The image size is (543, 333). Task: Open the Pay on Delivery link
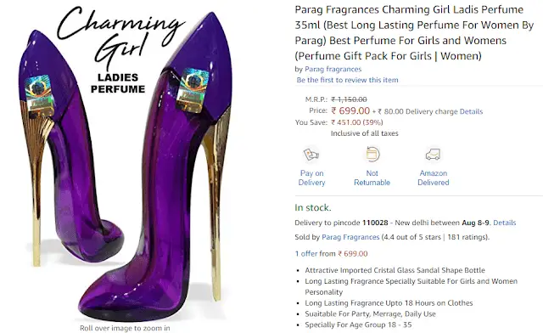[311, 178]
